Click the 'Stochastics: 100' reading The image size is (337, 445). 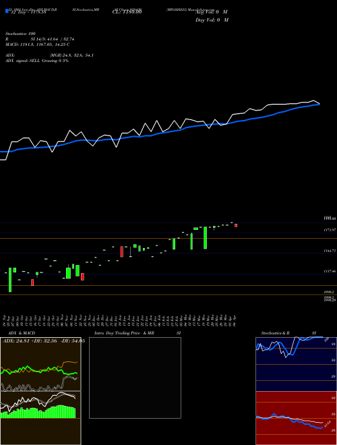[20, 34]
